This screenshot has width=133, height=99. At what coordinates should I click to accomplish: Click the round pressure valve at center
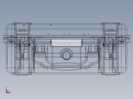tap(66, 55)
